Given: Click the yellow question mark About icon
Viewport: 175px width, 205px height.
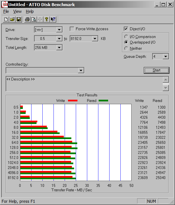Looking at the screenshot, I should [47, 19].
